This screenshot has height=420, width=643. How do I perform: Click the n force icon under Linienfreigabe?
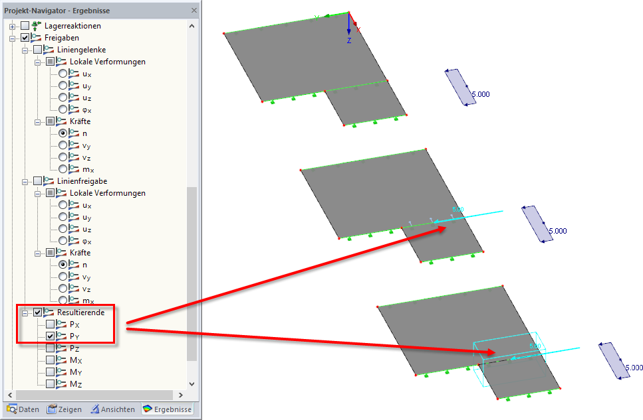point(74,265)
